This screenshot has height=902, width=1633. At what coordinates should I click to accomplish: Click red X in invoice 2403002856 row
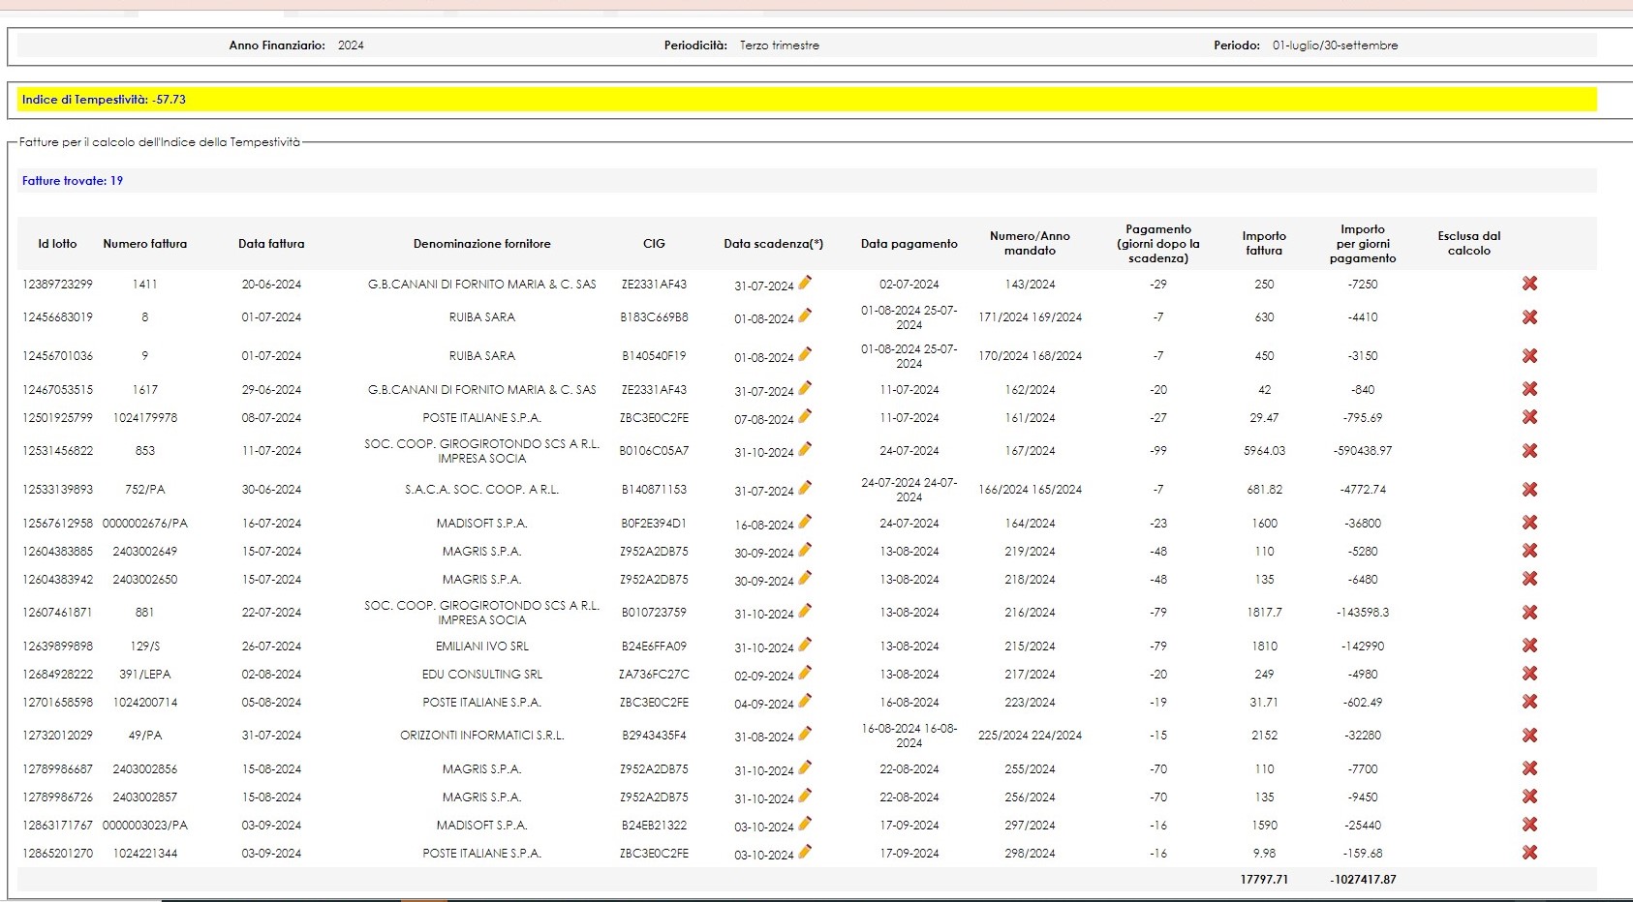[x=1529, y=768]
